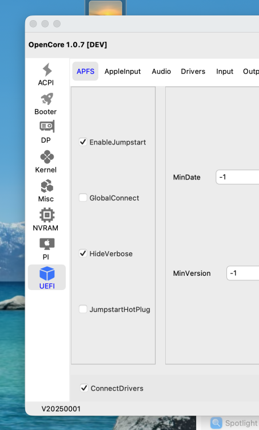Viewport: 259px width, 430px height.
Task: Click the MinDate label
Action: tap(187, 177)
